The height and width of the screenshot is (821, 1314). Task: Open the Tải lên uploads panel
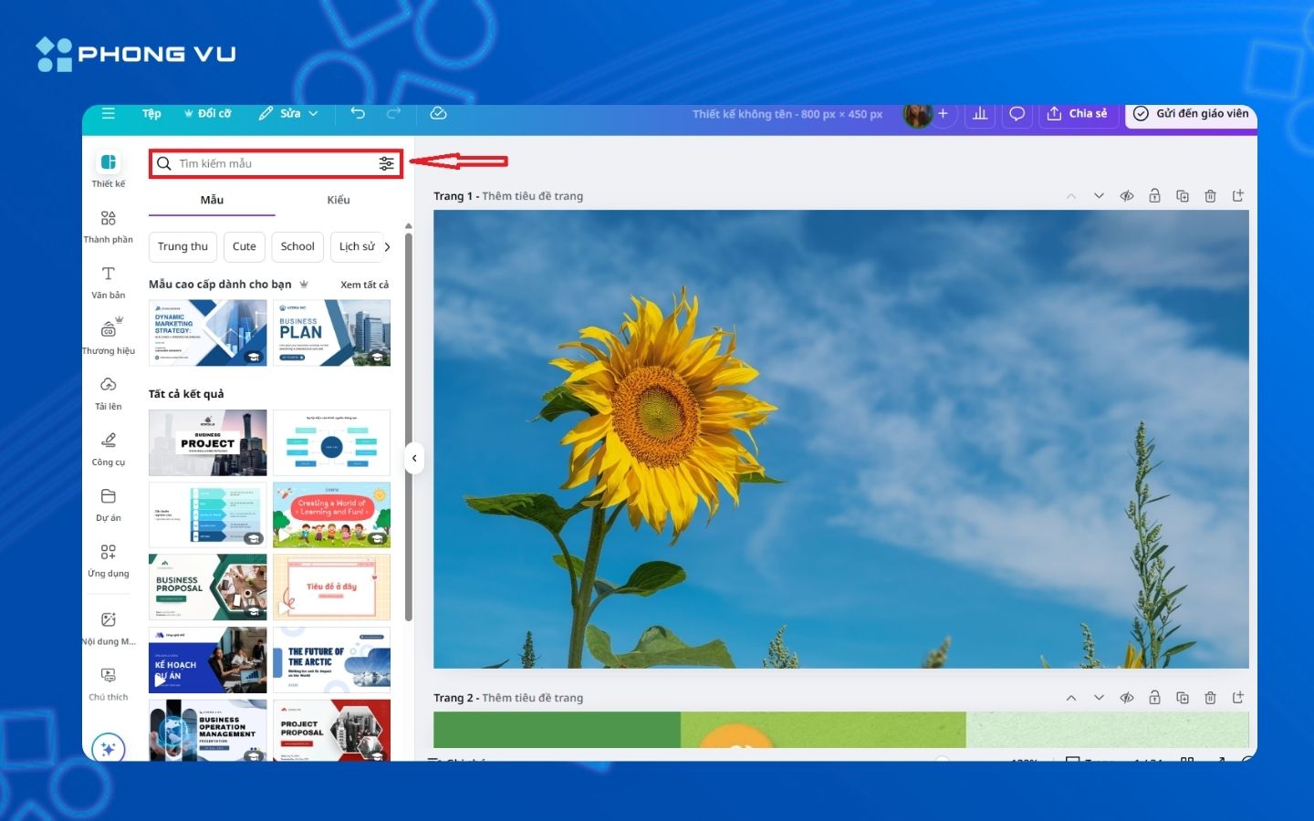[x=108, y=393]
